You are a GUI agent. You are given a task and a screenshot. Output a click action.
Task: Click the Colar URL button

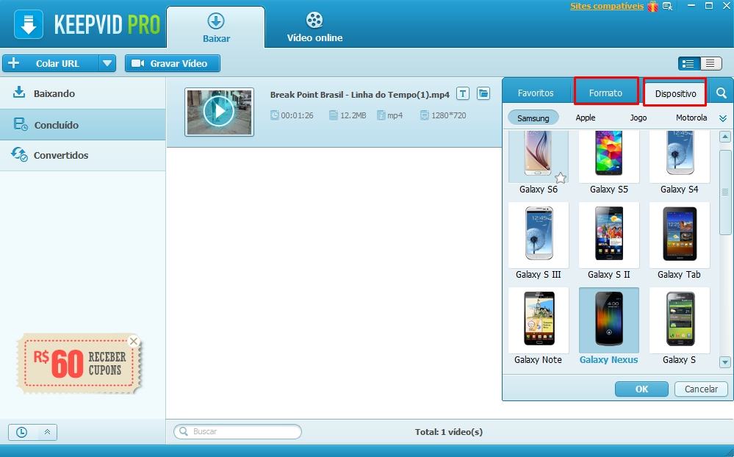pyautogui.click(x=51, y=63)
